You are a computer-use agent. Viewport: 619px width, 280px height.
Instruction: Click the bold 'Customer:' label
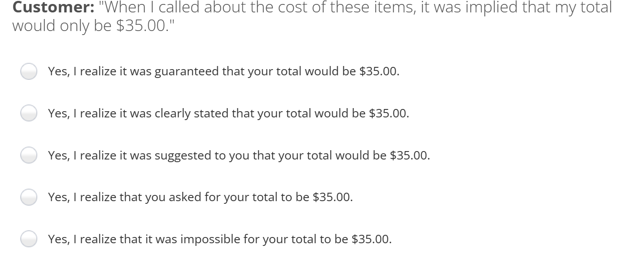click(x=51, y=8)
